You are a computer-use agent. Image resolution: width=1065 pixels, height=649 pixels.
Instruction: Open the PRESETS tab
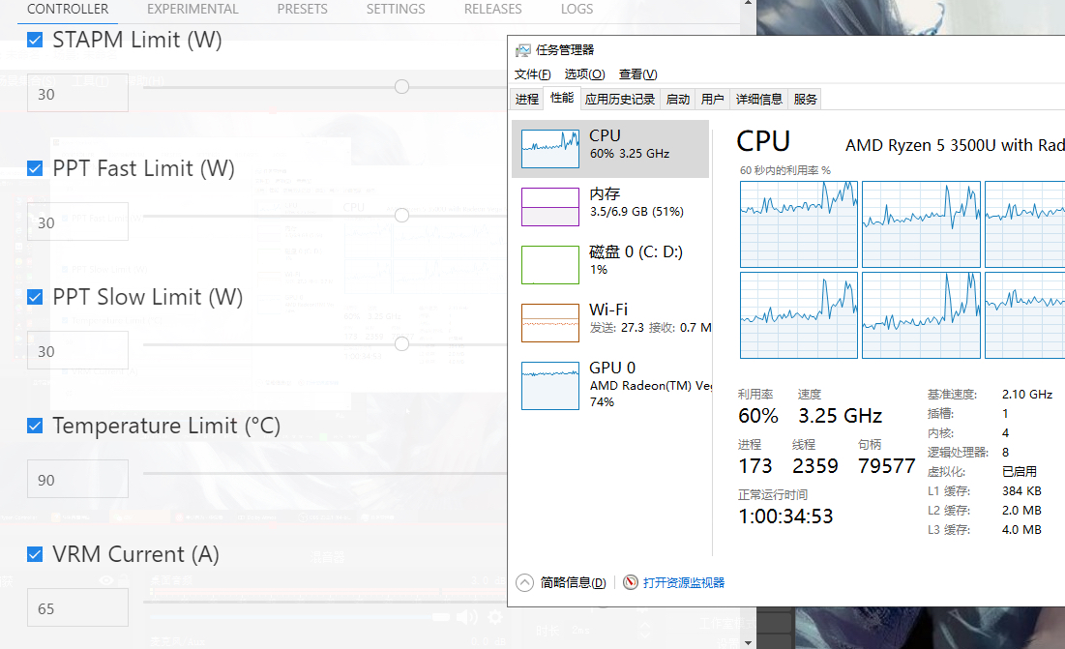coord(302,9)
